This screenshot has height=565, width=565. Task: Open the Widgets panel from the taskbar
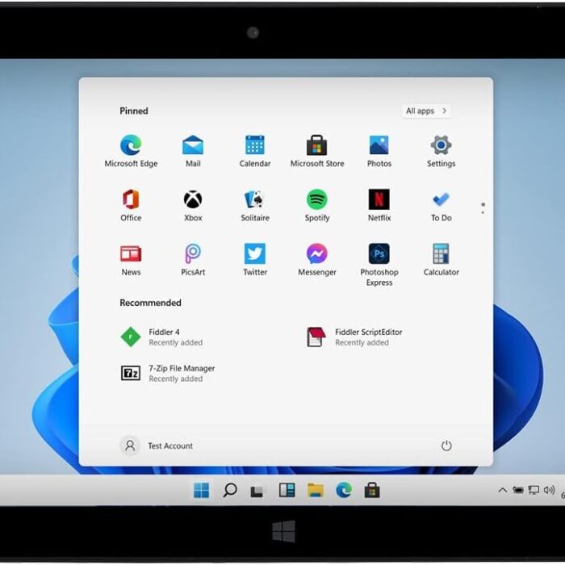[x=287, y=490]
